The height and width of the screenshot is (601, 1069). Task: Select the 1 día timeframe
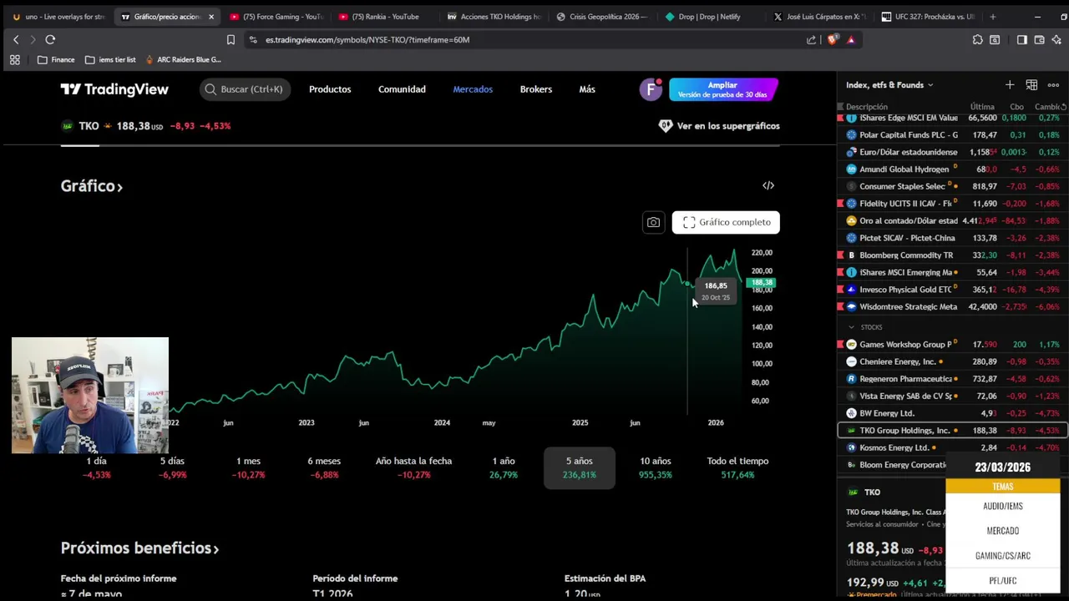(97, 467)
